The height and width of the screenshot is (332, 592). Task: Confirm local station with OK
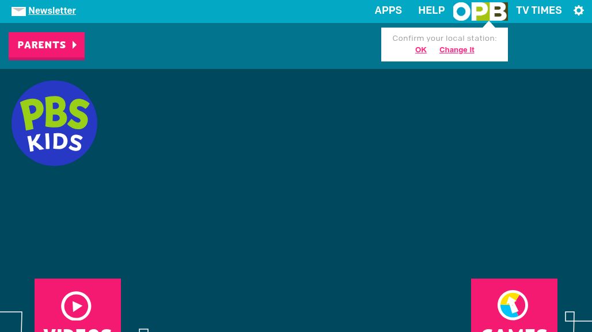420,50
